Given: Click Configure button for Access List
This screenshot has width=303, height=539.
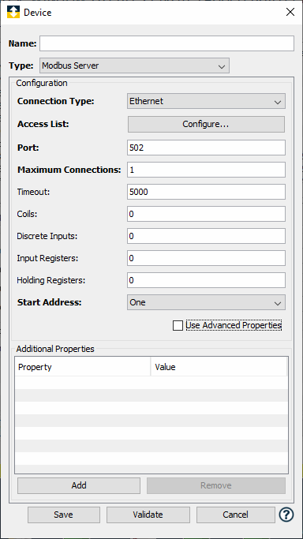Looking at the screenshot, I should click(206, 124).
